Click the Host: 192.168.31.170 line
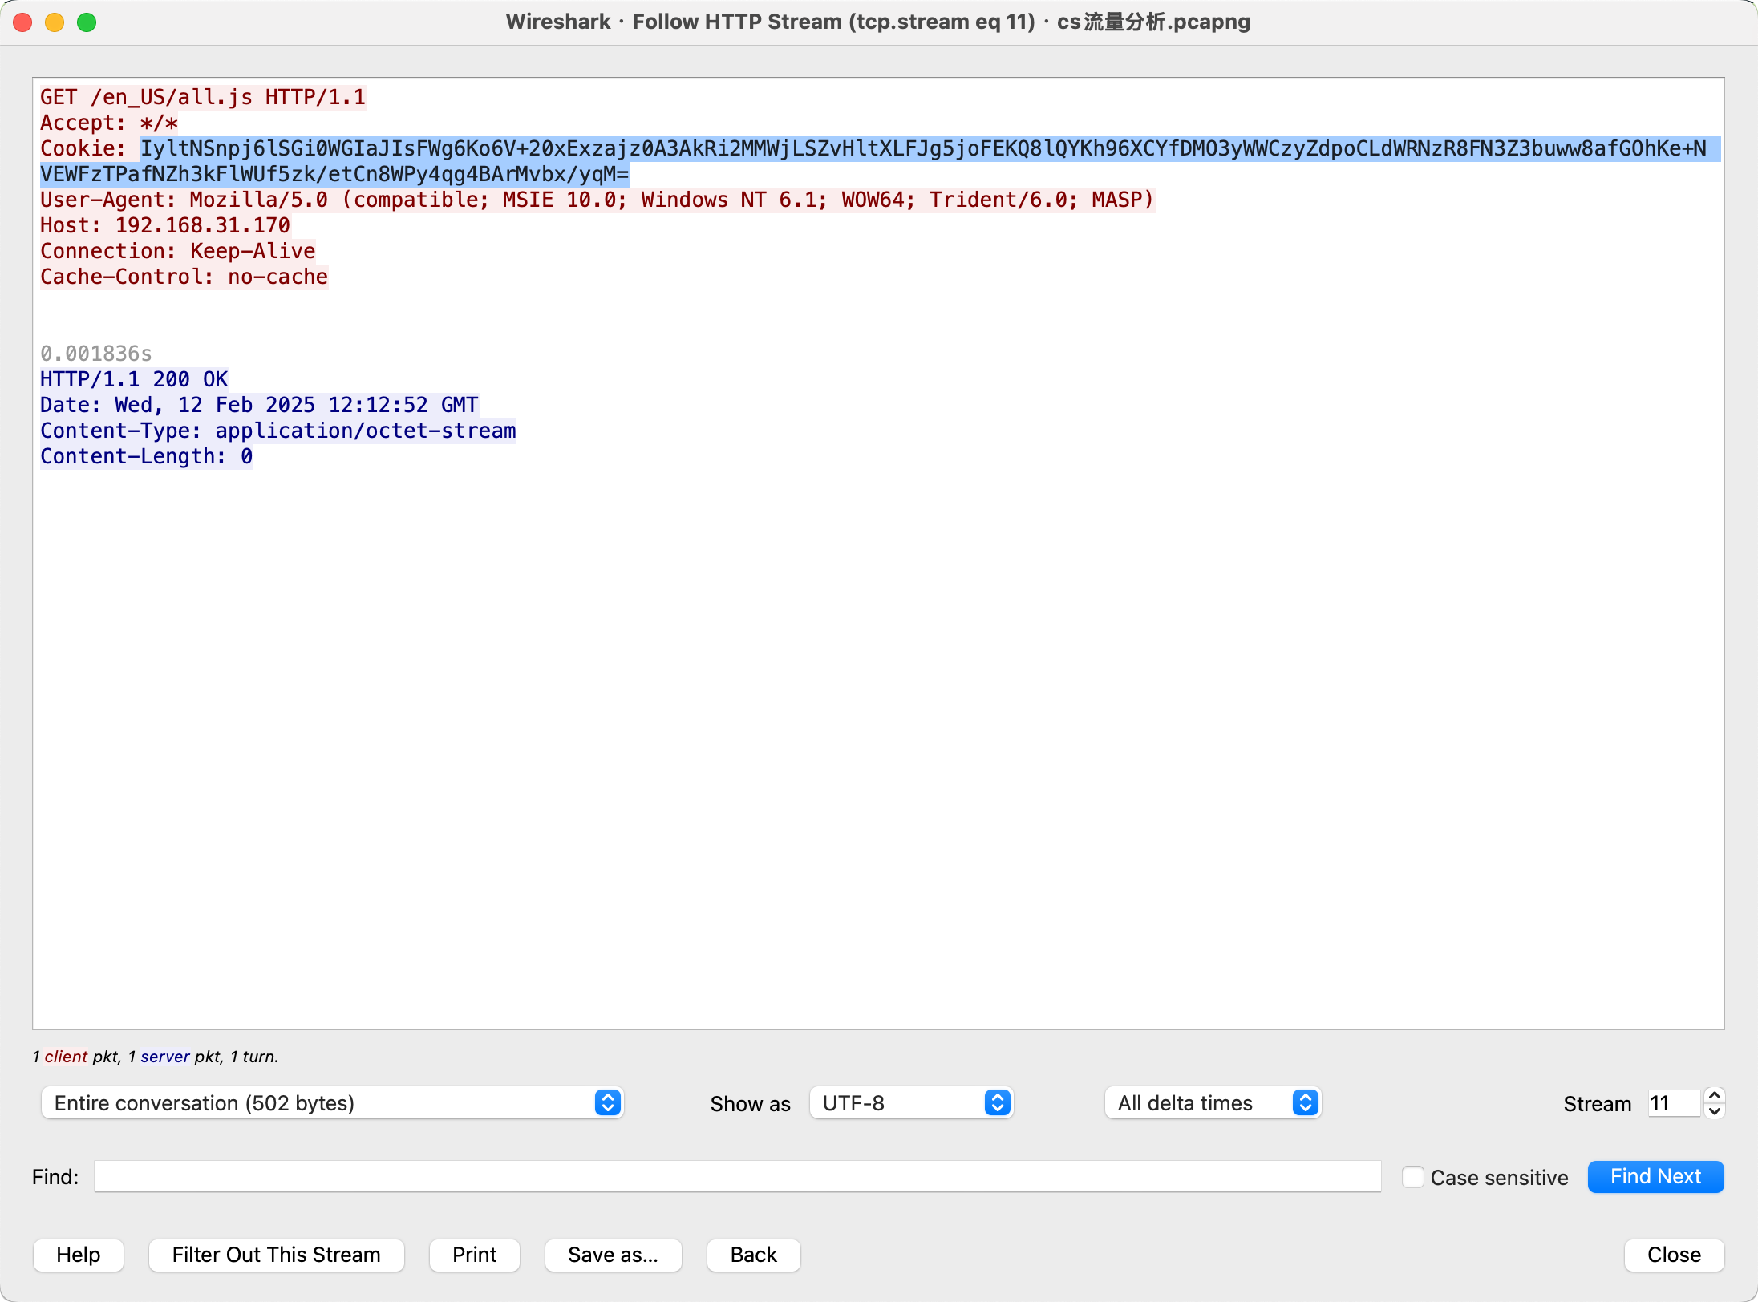This screenshot has width=1758, height=1302. coord(165,225)
